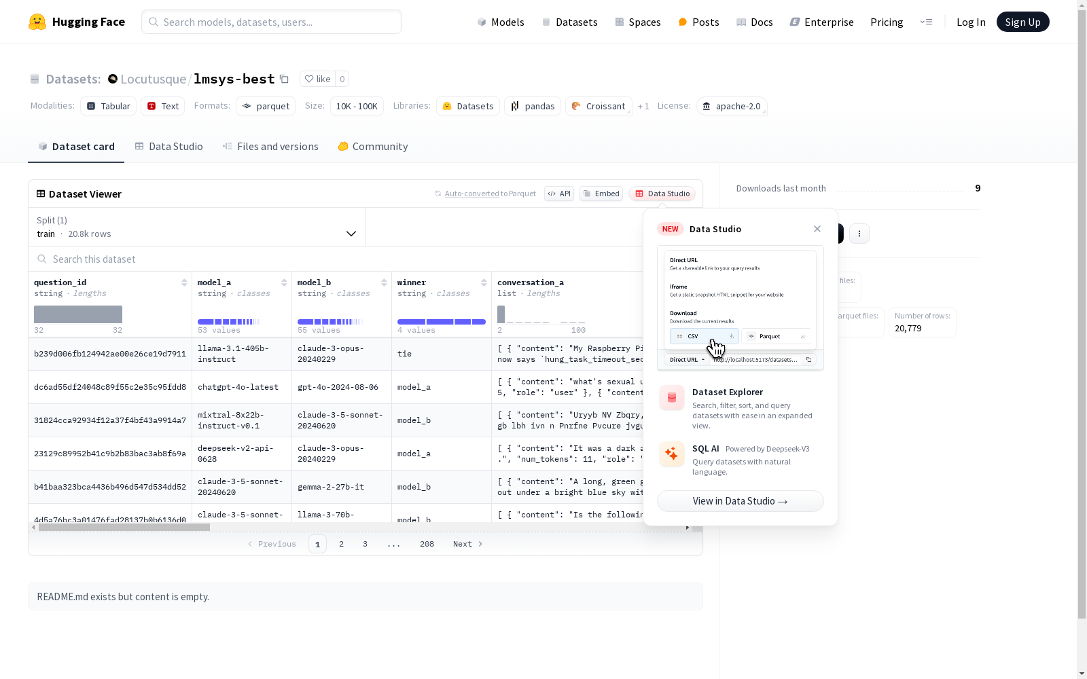The image size is (1087, 679).
Task: Click the table horizontal scrollbar thumb
Action: pyautogui.click(x=124, y=527)
